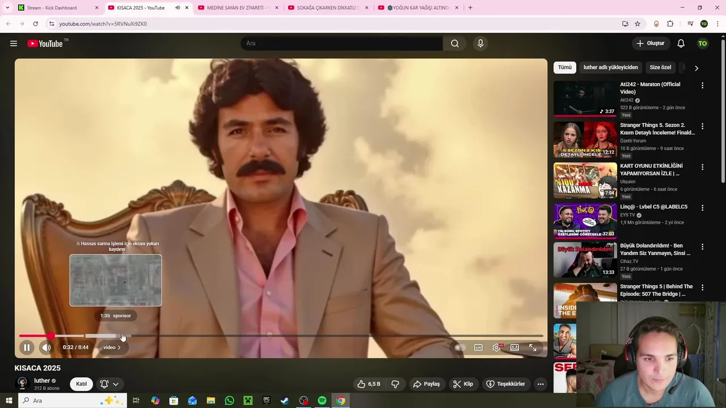This screenshot has width=726, height=408.
Task: Like the video (6,5 B)
Action: coord(369,384)
